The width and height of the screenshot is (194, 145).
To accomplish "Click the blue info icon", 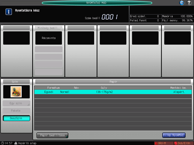I will [x=9, y=12].
